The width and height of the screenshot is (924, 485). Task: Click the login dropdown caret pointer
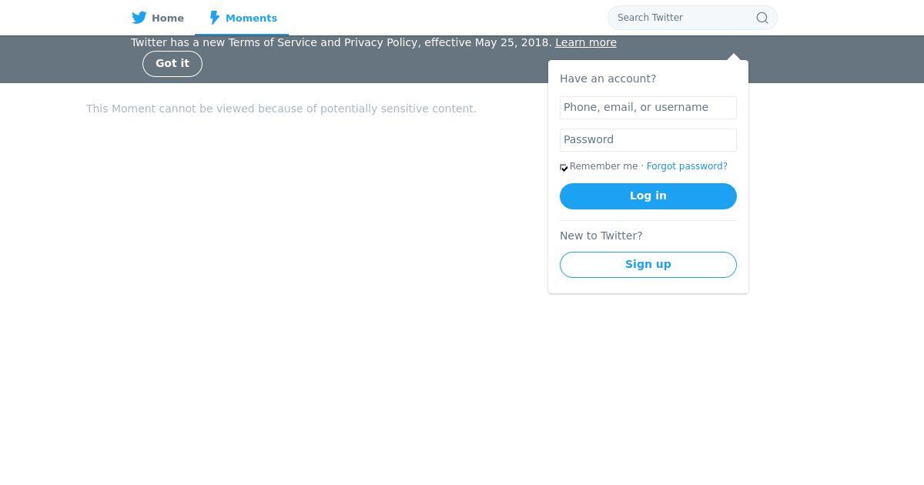734,57
